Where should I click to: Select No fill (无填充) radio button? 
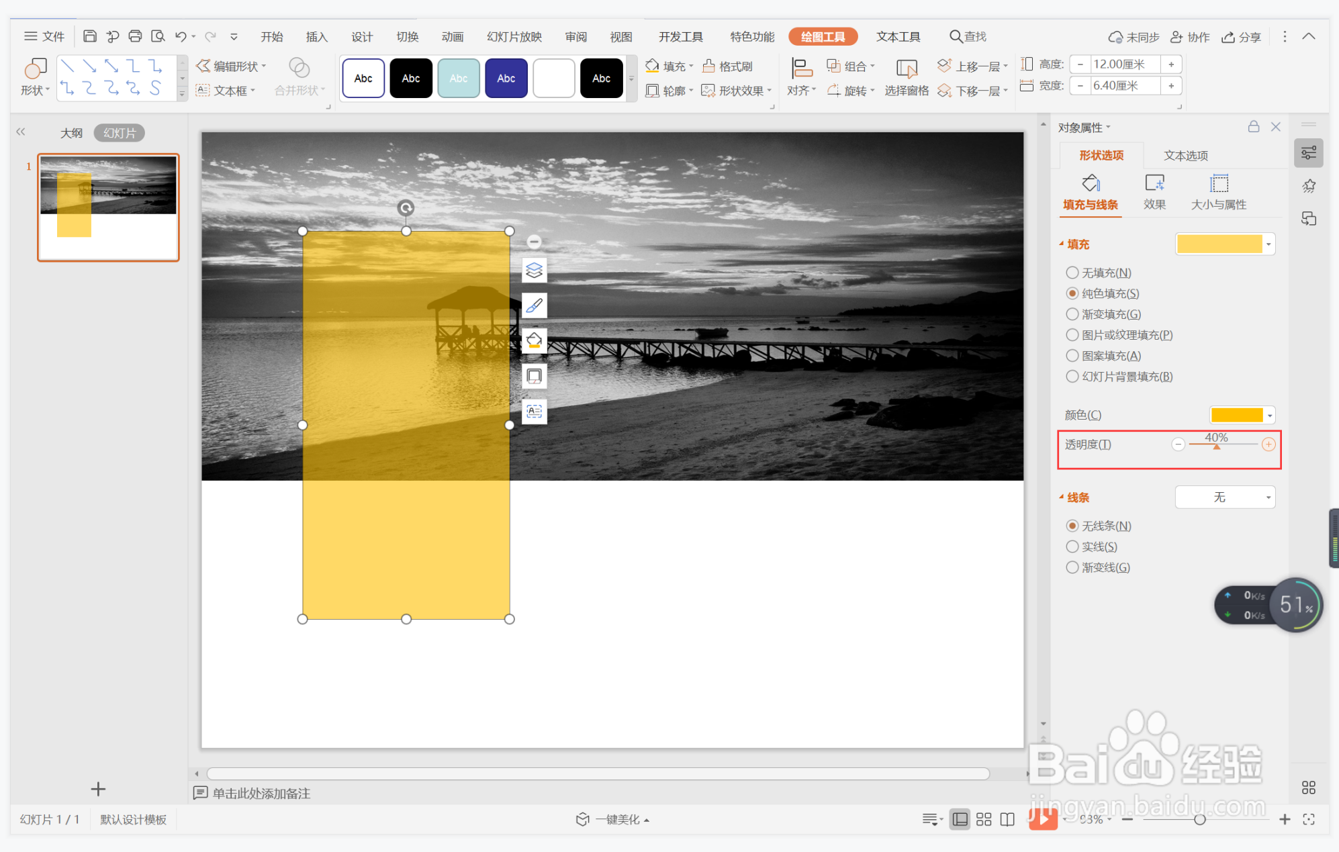click(1072, 273)
